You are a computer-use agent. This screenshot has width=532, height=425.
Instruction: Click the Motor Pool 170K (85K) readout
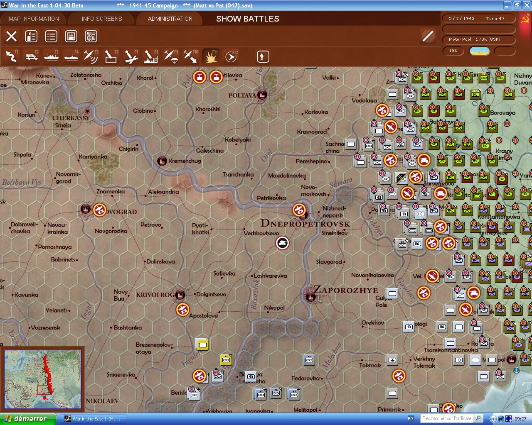(479, 39)
